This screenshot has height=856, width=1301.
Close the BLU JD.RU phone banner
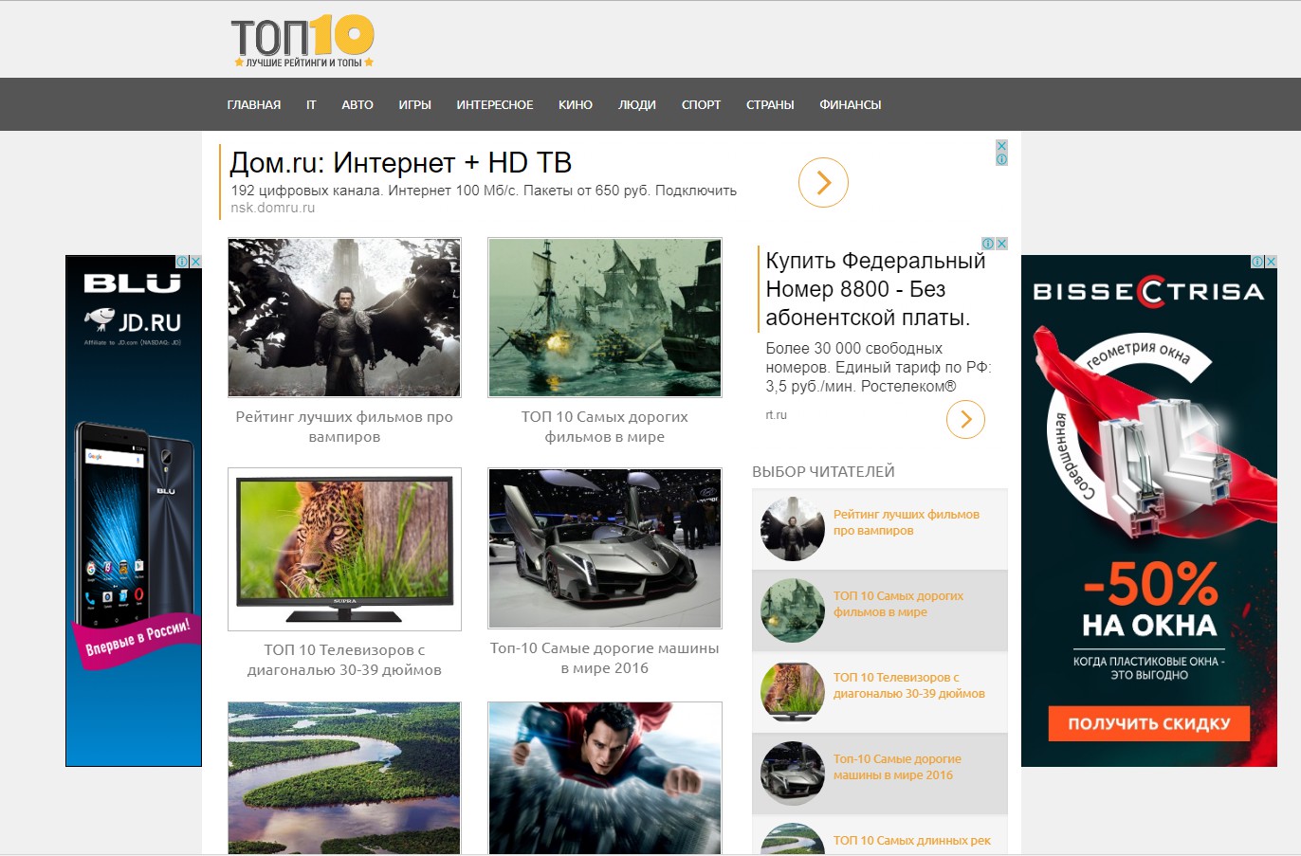point(195,262)
